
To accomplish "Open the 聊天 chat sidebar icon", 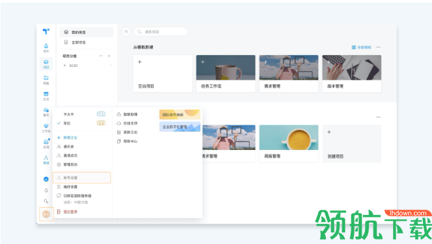I will (x=46, y=112).
